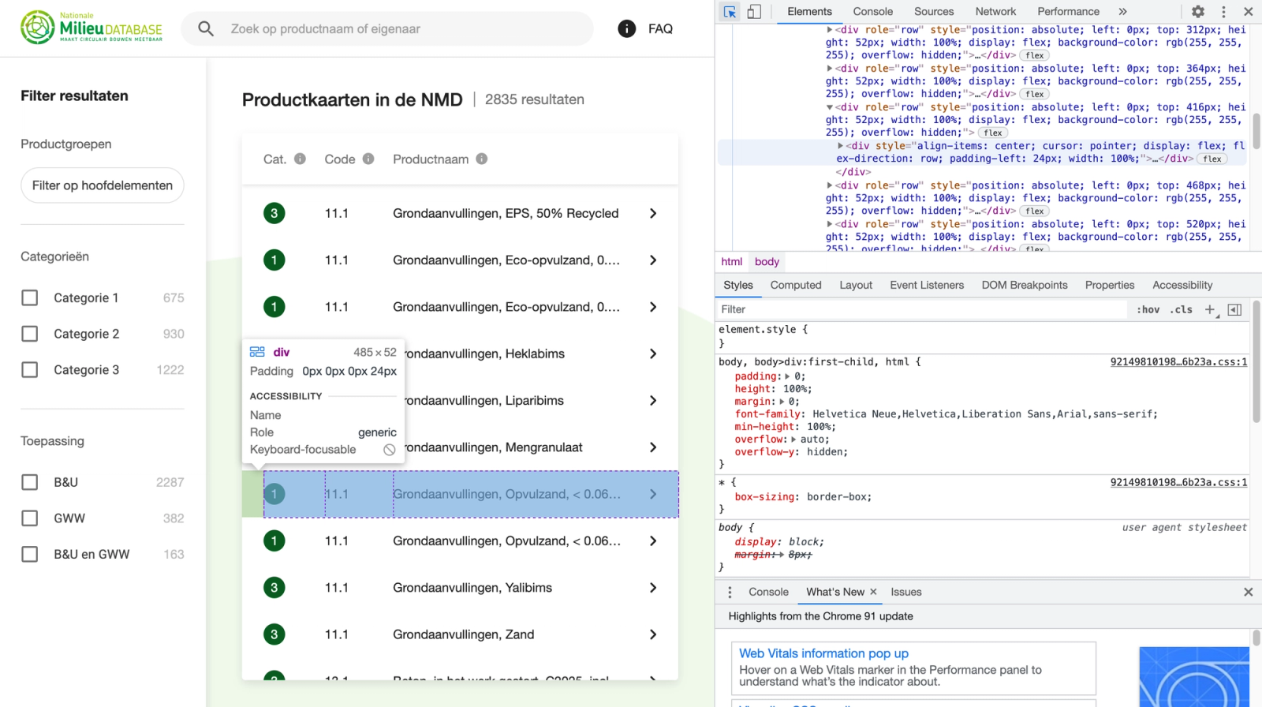1262x707 pixels.
Task: Open chevron for Grondaanvullingen, Zand
Action: [653, 634]
